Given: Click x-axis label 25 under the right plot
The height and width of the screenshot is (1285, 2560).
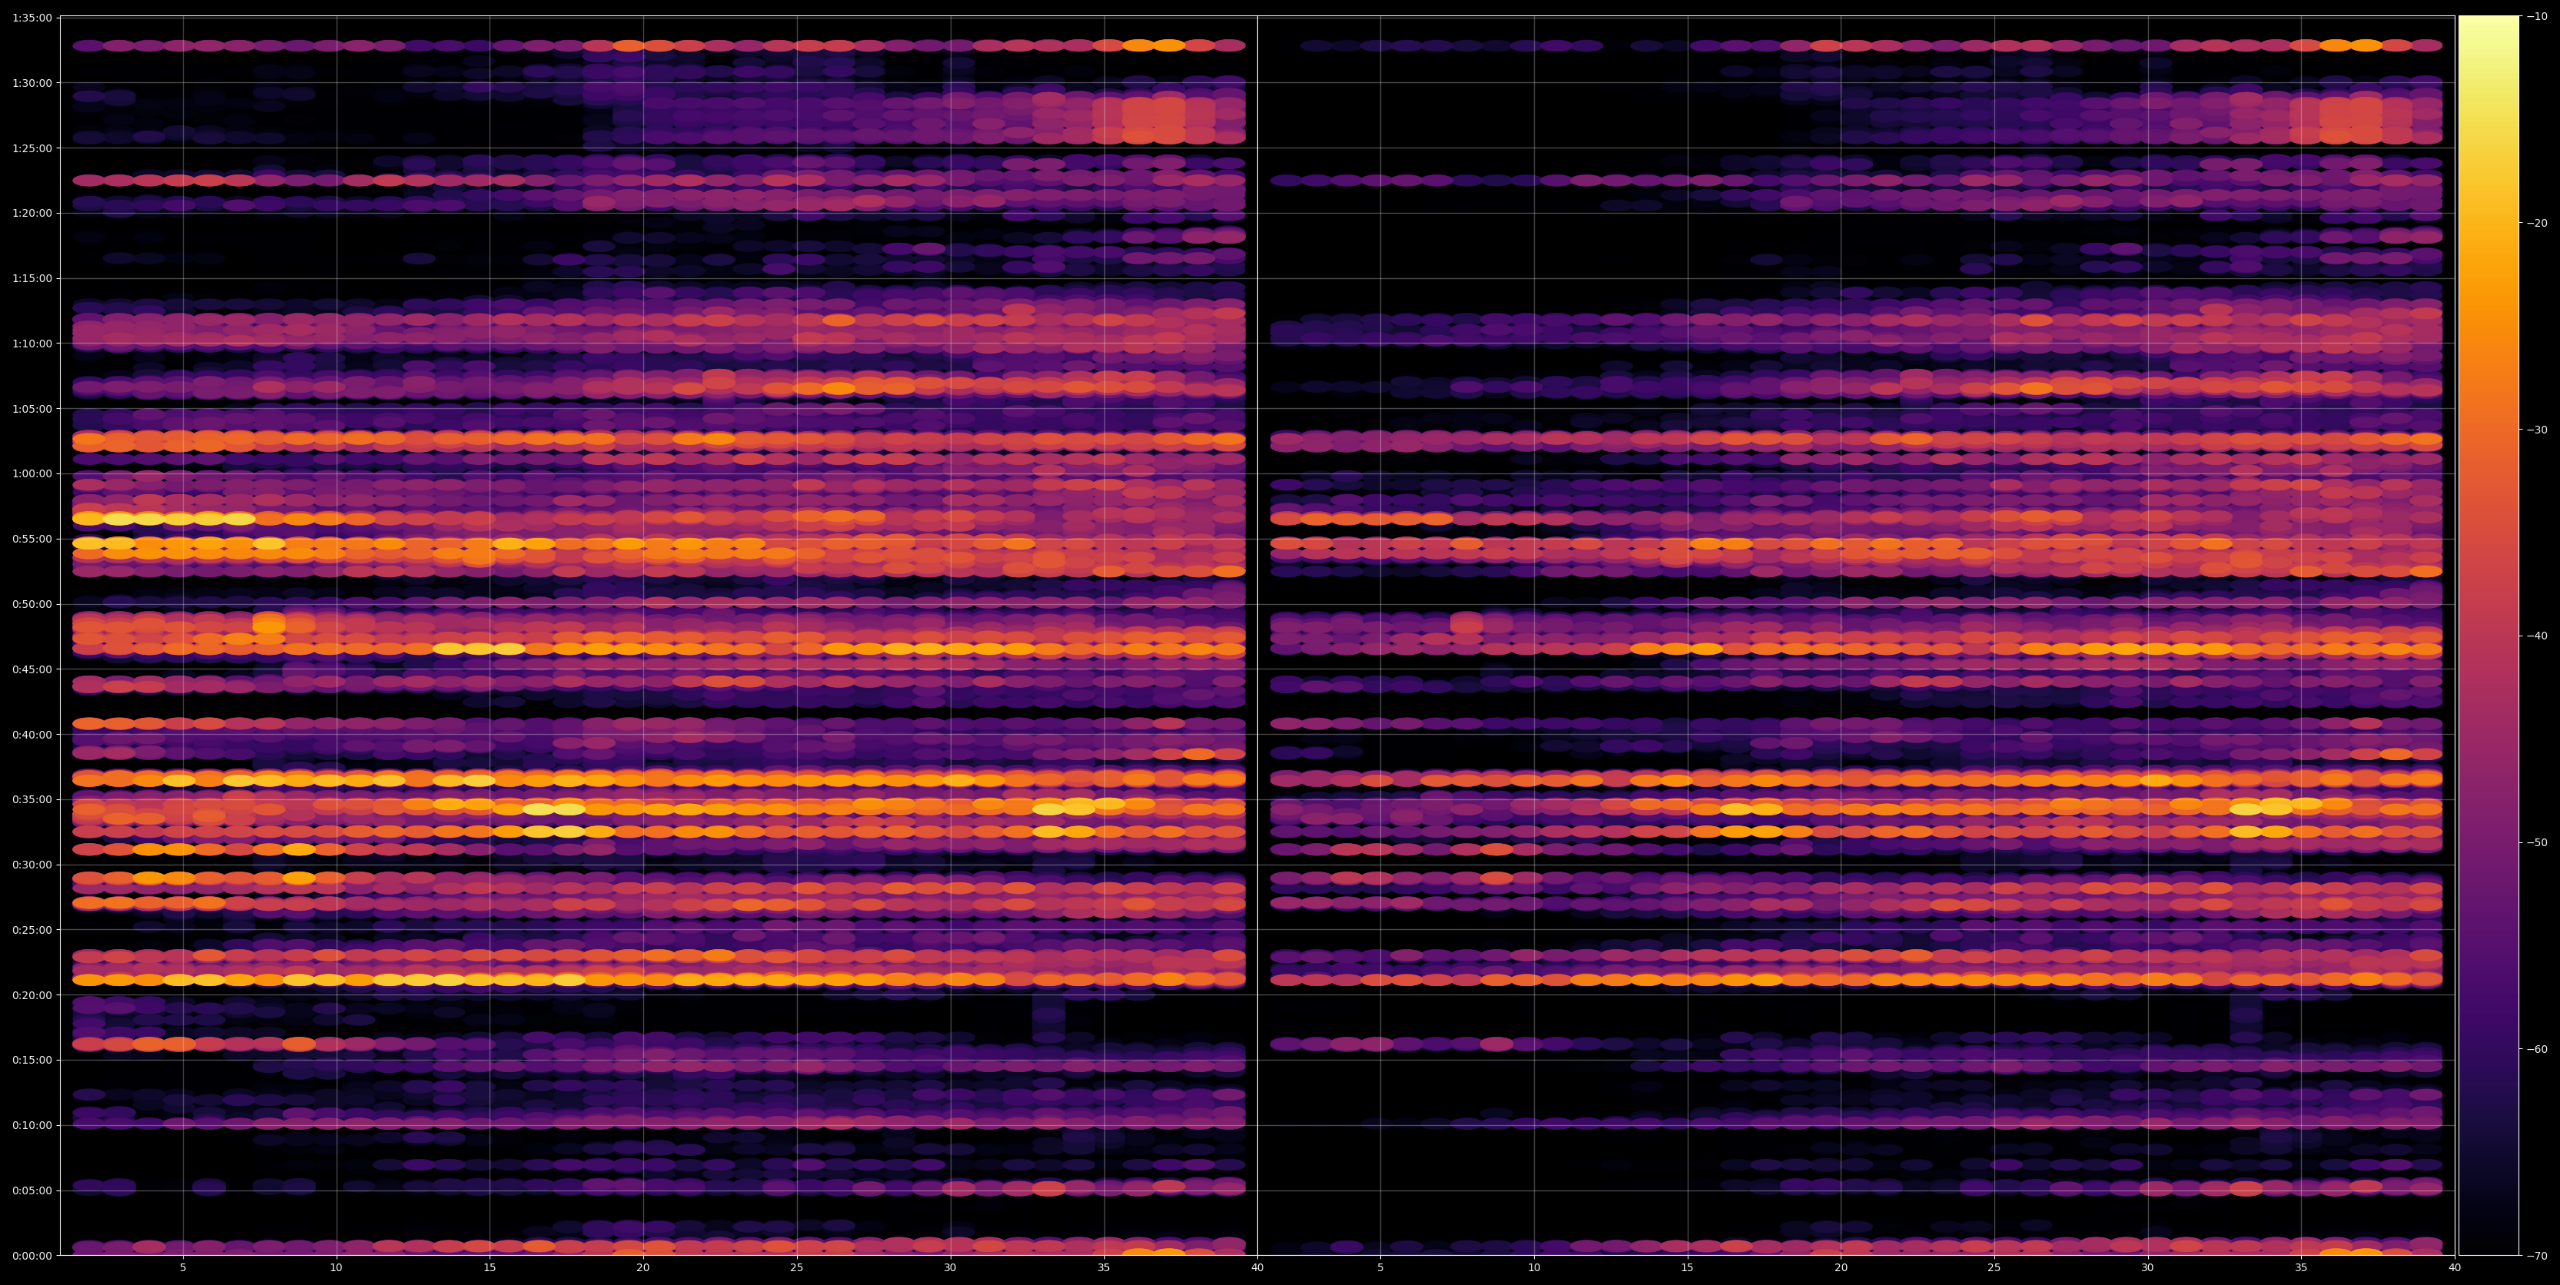Looking at the screenshot, I should pyautogui.click(x=1994, y=1267).
